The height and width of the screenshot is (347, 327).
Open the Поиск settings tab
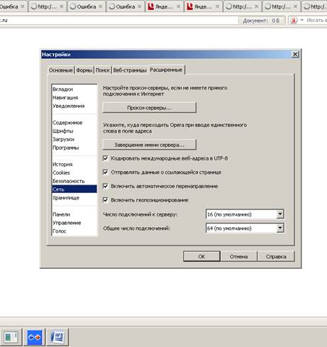[x=103, y=70]
